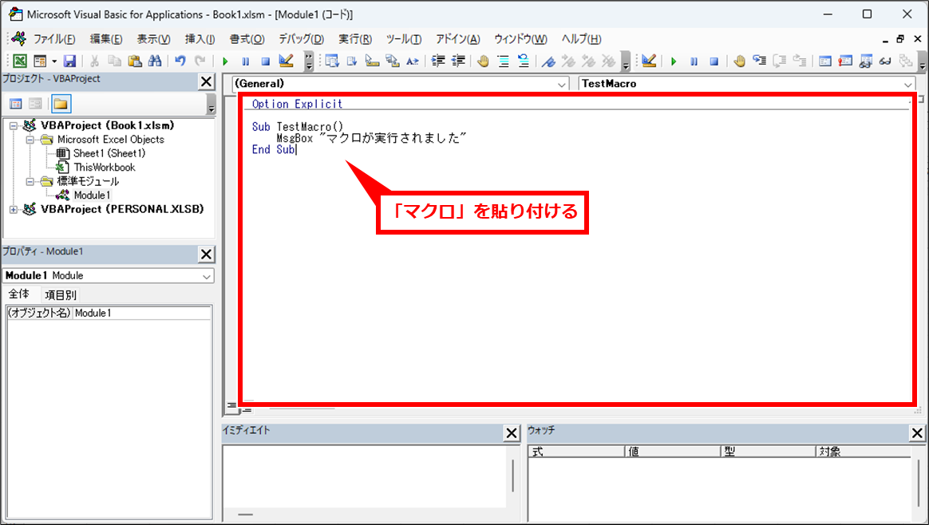The height and width of the screenshot is (525, 929).
Task: Open Quick Watch with the eyeglasses icon
Action: point(884,61)
